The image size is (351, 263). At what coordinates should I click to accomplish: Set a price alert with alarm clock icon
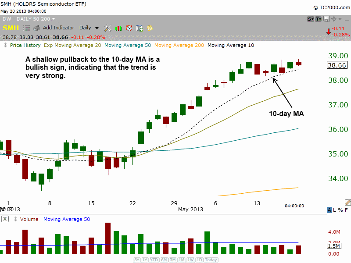pos(129,28)
